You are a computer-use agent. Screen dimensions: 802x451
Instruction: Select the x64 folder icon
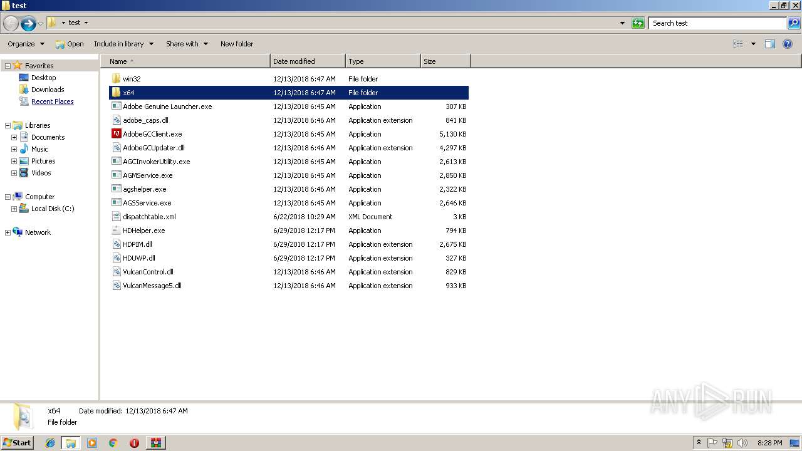(116, 93)
